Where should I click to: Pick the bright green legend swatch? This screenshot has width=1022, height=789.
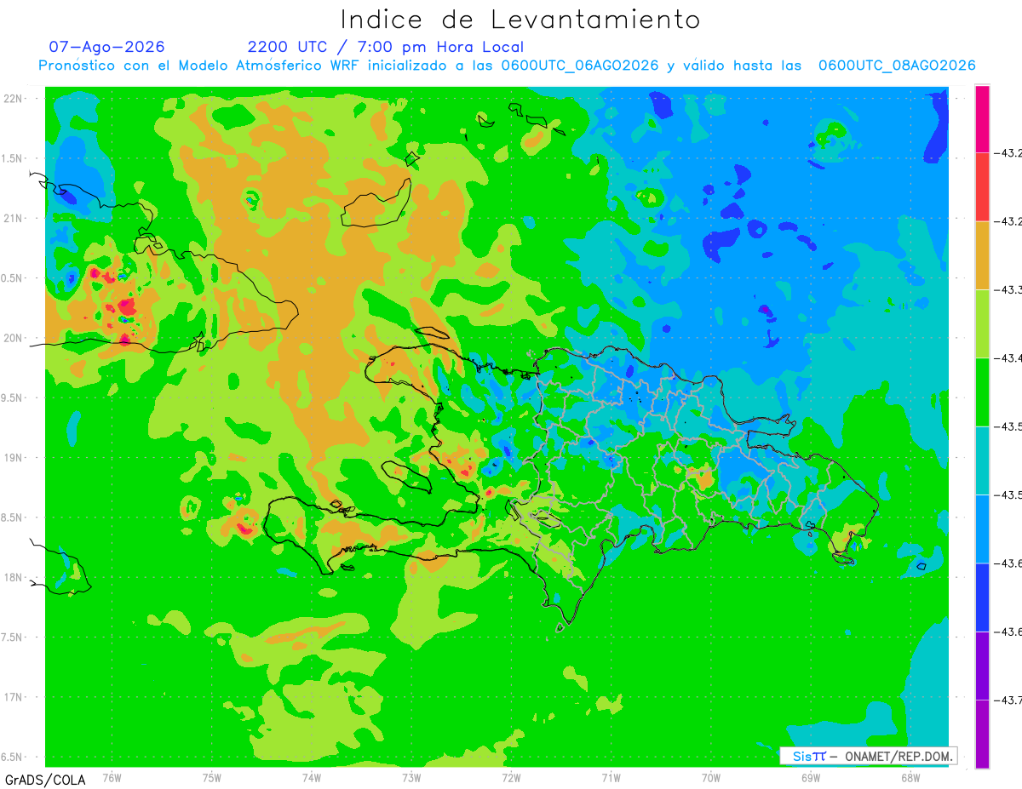(x=982, y=392)
